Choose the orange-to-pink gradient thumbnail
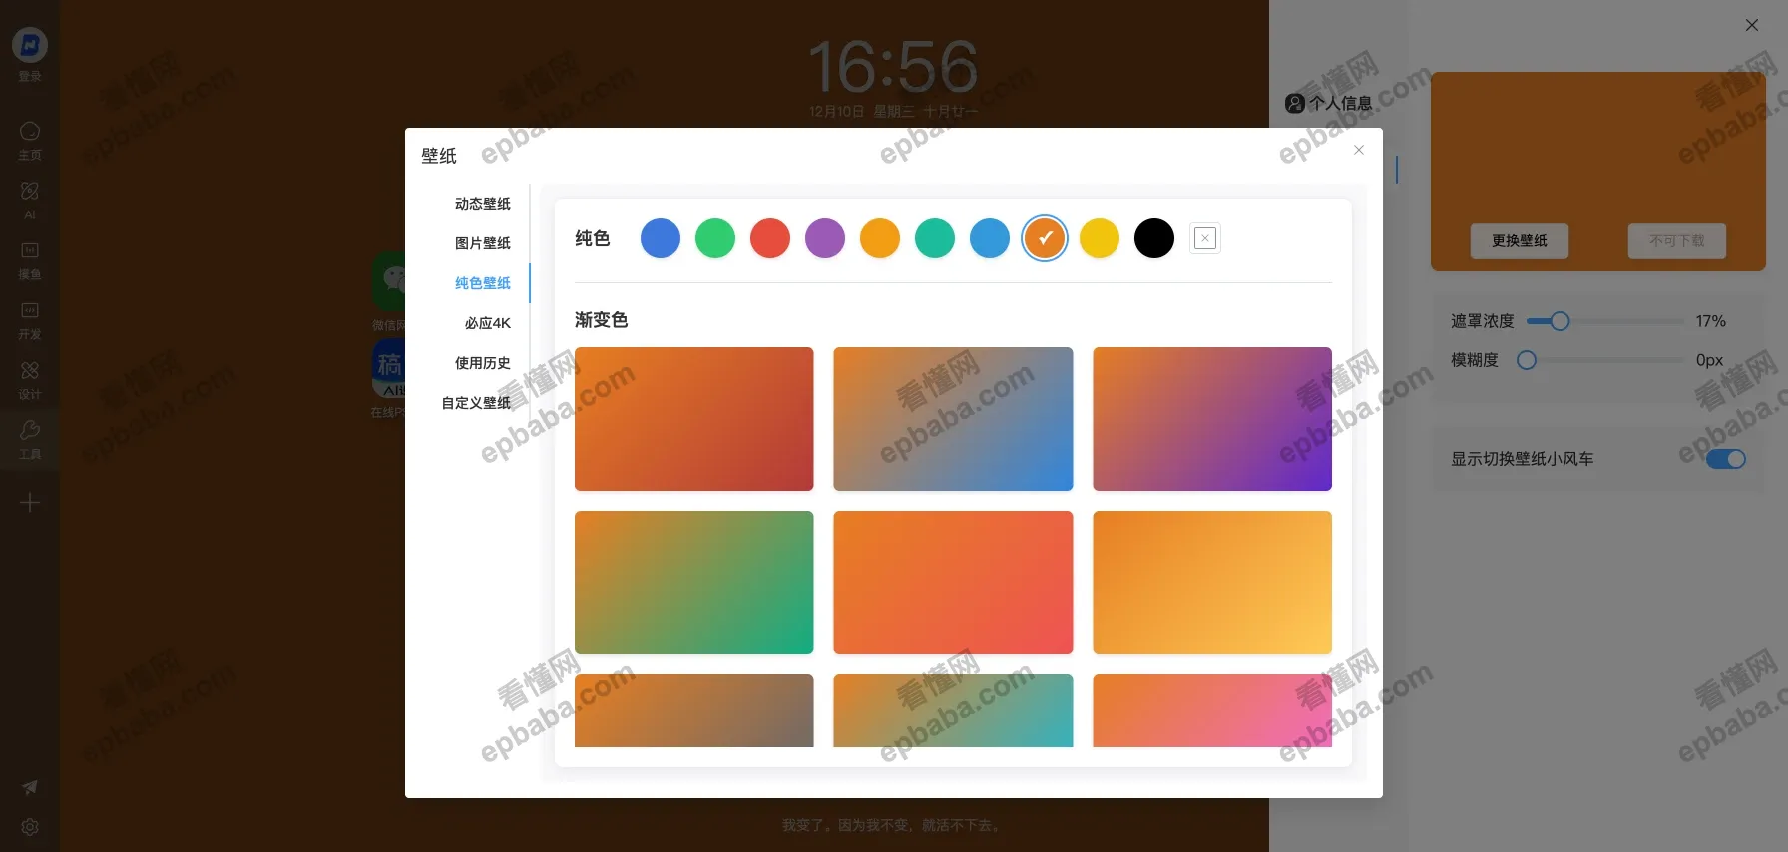This screenshot has height=852, width=1788. (x=1212, y=710)
